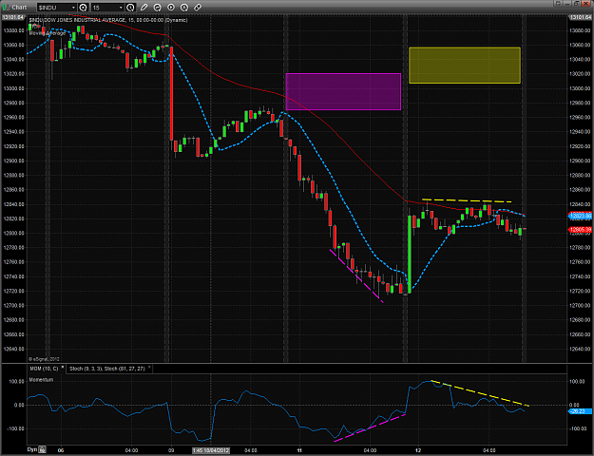Viewport: 594px width, 456px height.
Task: Click the 100.00 label on momentum axis left
Action: (x=16, y=381)
